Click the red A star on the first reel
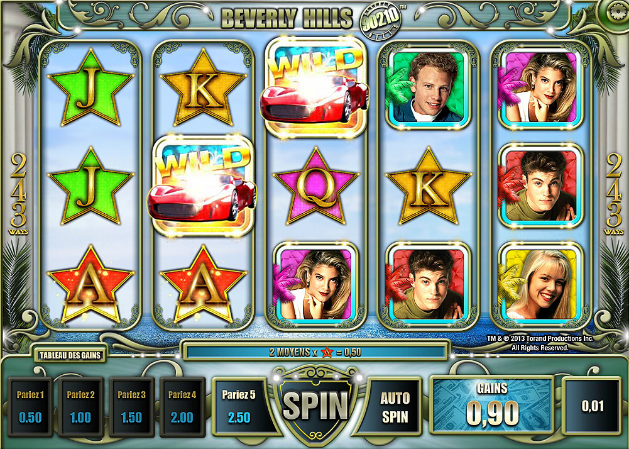Viewport: 629px width, 449px height. (x=90, y=284)
